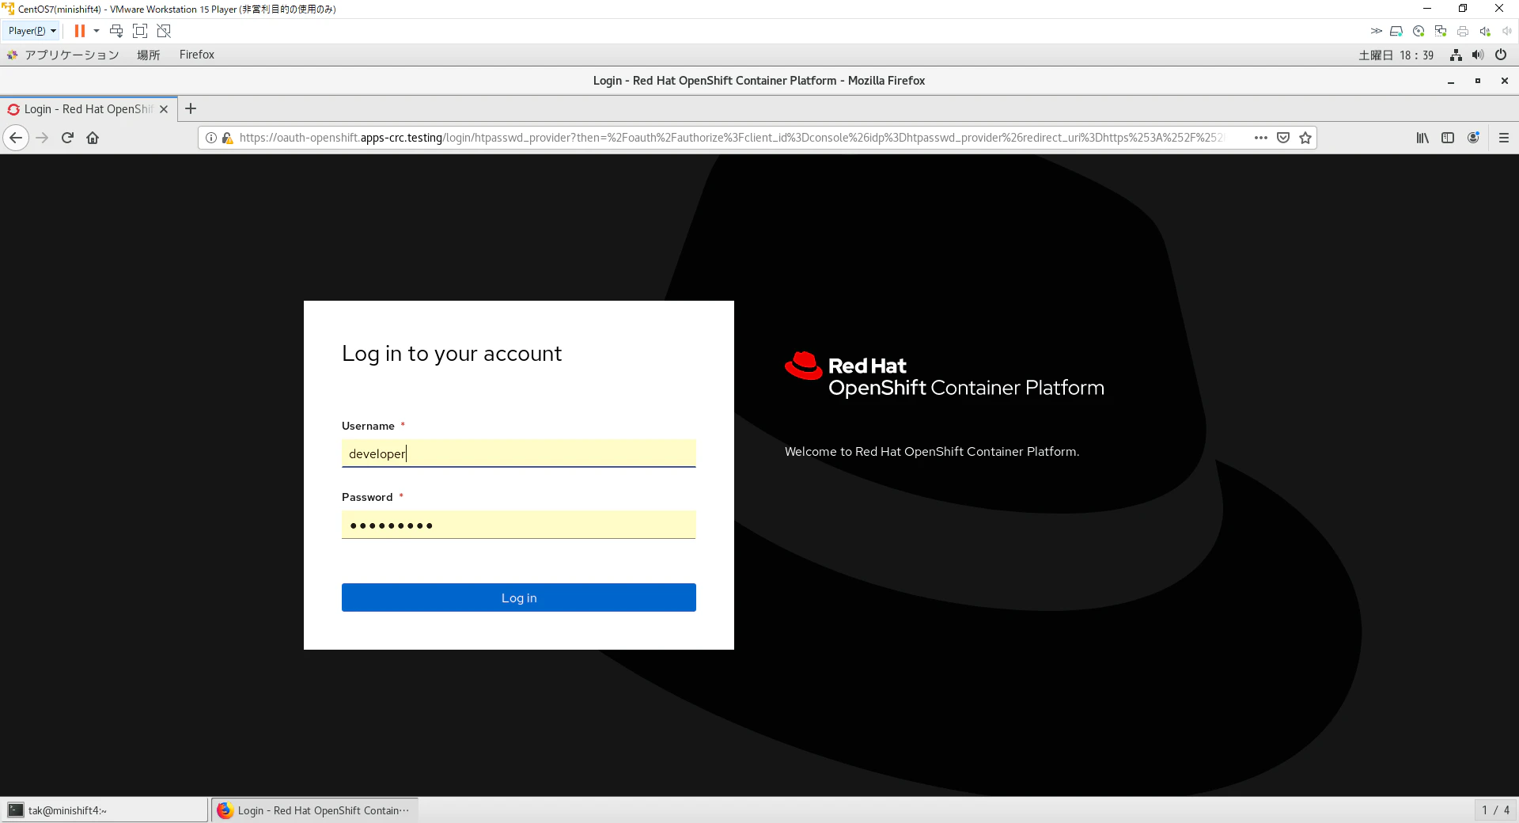
Task: Click the VMware network adapter device icon
Action: tap(1441, 31)
